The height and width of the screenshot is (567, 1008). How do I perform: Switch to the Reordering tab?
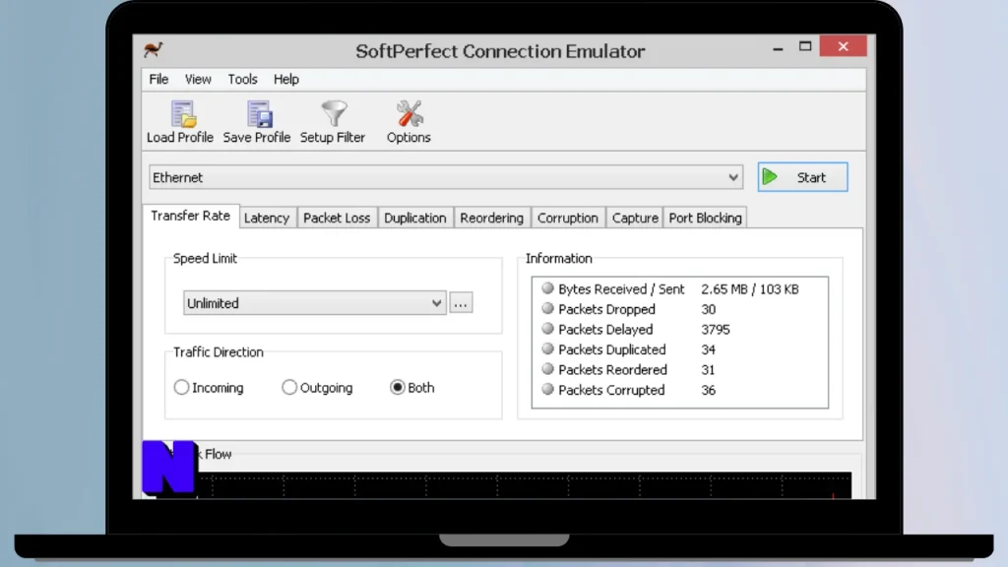492,218
